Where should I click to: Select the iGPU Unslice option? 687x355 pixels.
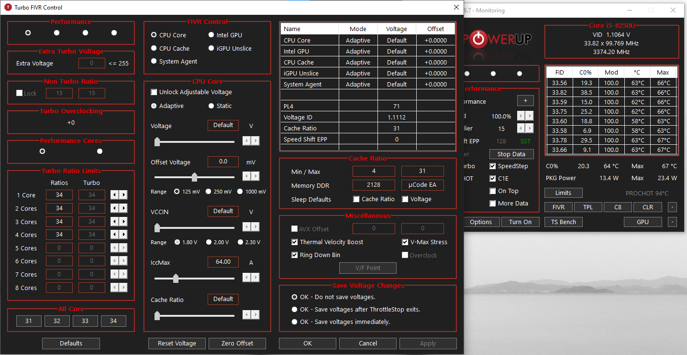tap(211, 48)
